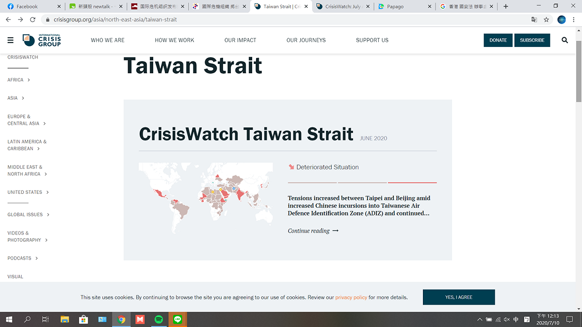Open the Windows Start menu

[x=9, y=319]
